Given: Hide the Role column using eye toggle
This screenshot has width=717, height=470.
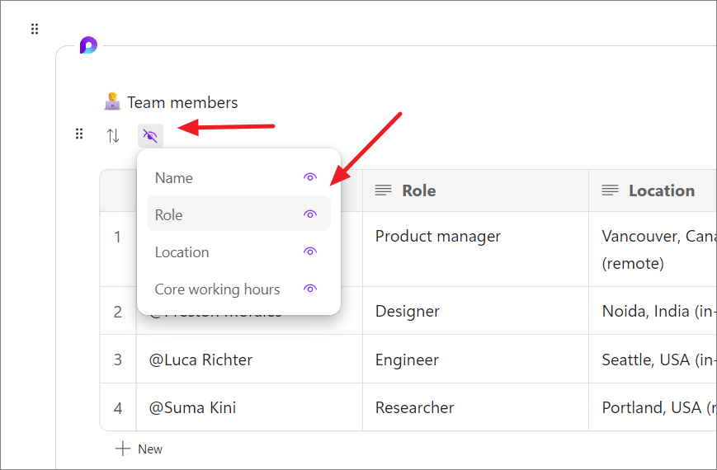Looking at the screenshot, I should [x=310, y=214].
